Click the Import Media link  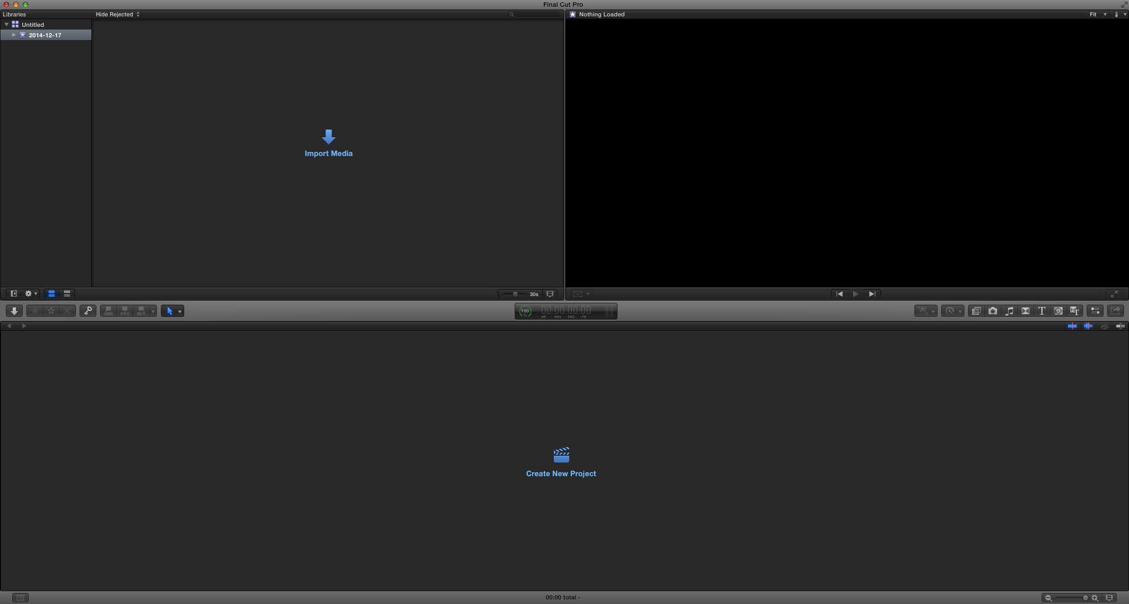(328, 153)
